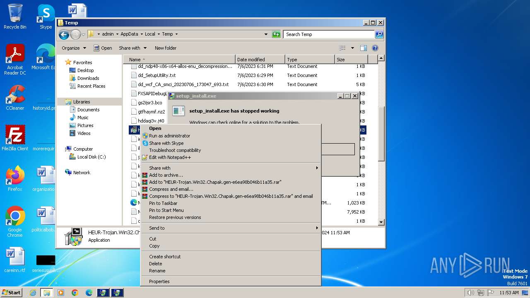
Task: Click the volume speaker tray icon
Action: point(470,293)
